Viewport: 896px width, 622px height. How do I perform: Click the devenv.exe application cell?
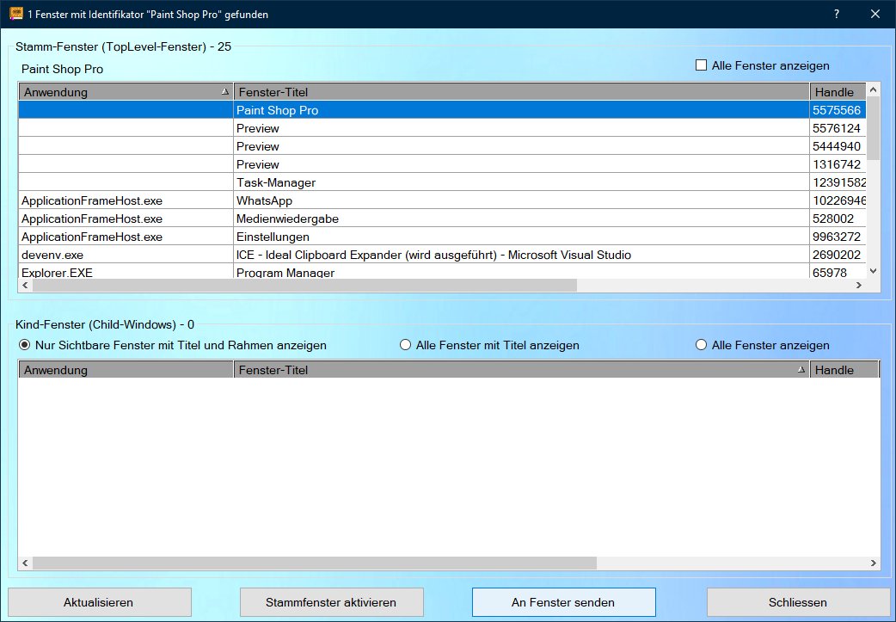pos(126,255)
